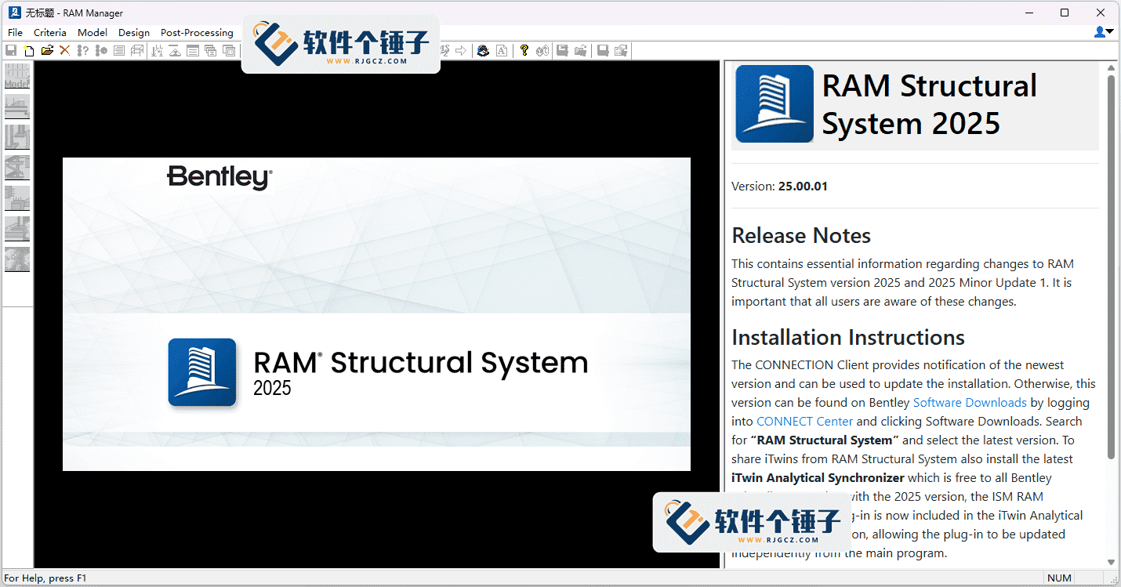Select the third module icon showing columns
This screenshot has height=587, width=1121.
(x=17, y=137)
